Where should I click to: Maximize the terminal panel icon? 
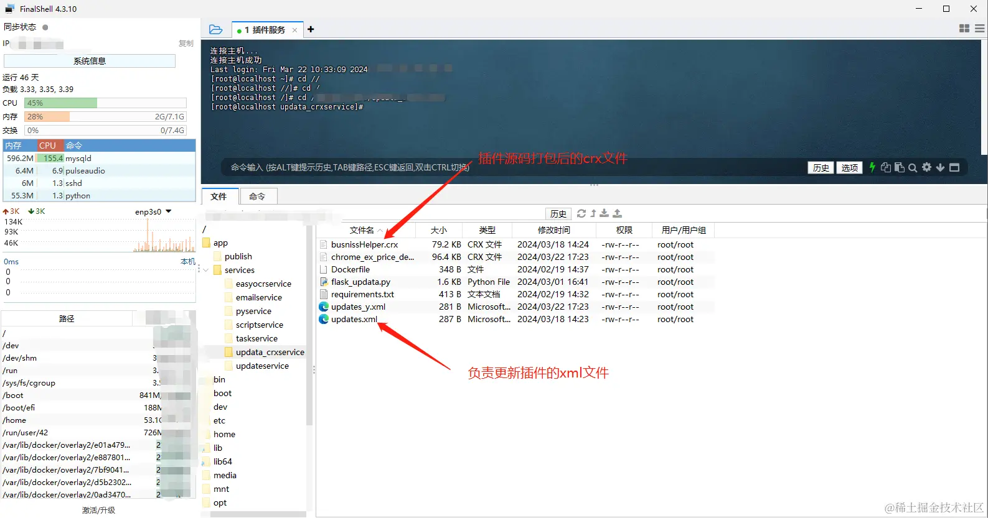(x=954, y=167)
